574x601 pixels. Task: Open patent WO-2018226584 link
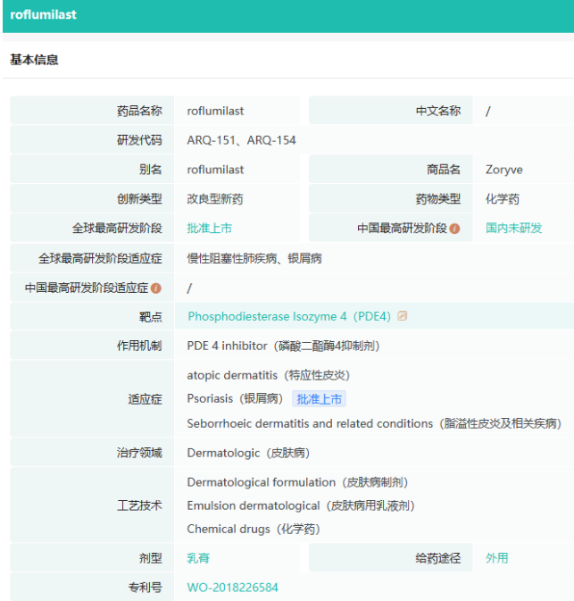click(x=233, y=588)
